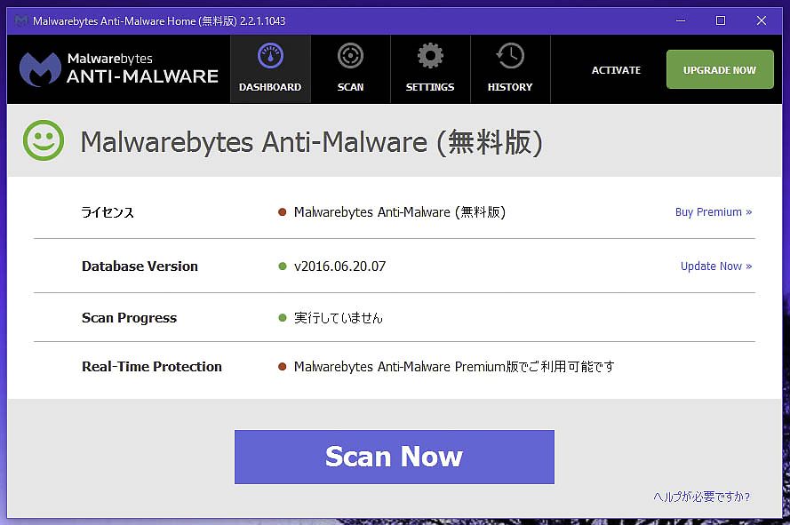Click the window title text 2.2.1.1043
The height and width of the screenshot is (525, 790).
[262, 21]
